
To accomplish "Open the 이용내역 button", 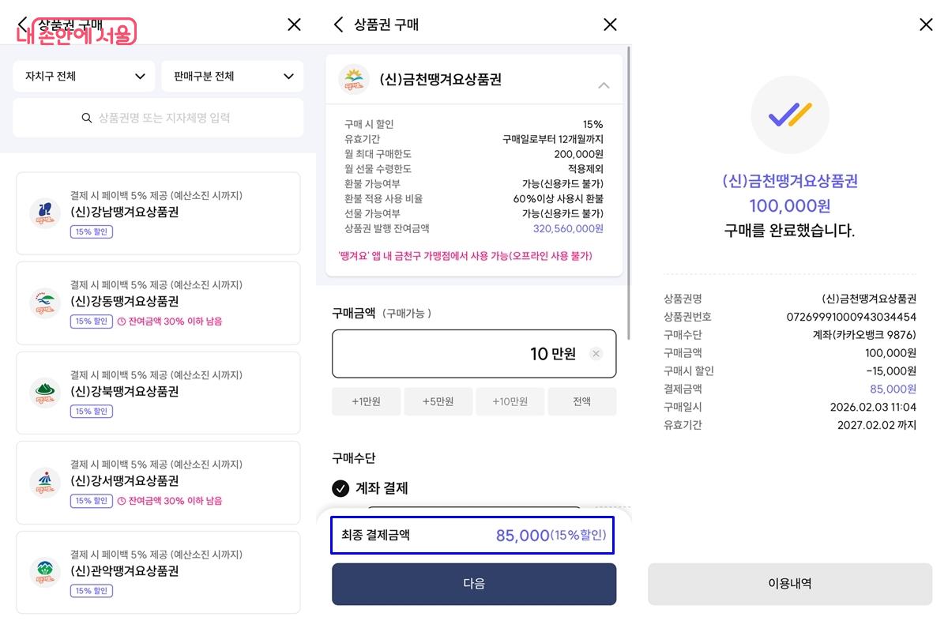I will 790,581.
